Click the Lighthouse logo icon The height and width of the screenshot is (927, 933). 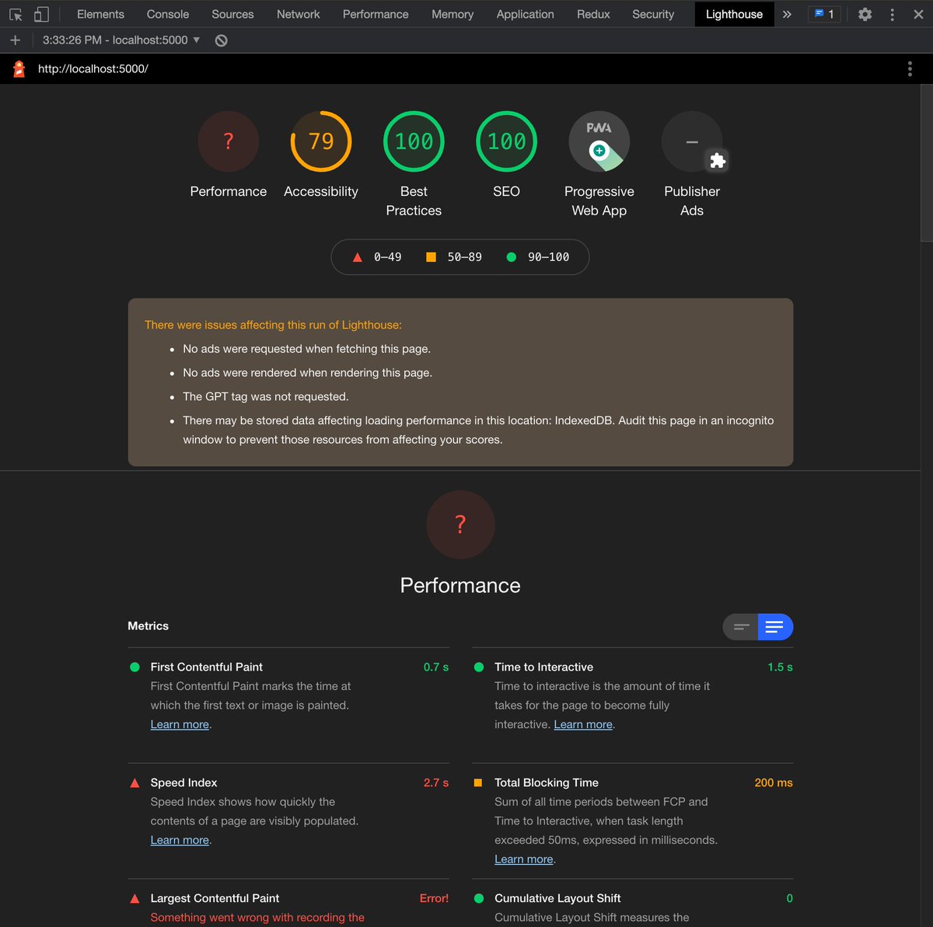[x=19, y=69]
